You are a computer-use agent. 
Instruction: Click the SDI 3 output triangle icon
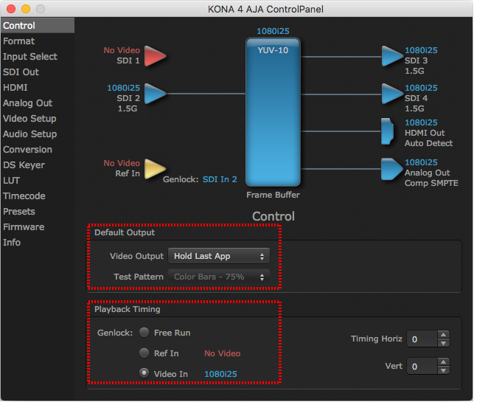(392, 56)
